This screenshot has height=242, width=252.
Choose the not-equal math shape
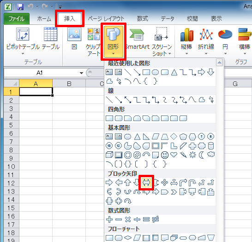(x=156, y=219)
